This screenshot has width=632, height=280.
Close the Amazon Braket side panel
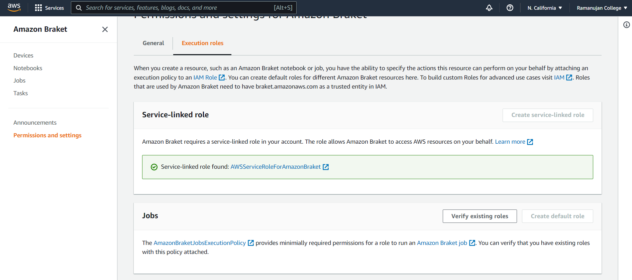pos(105,29)
